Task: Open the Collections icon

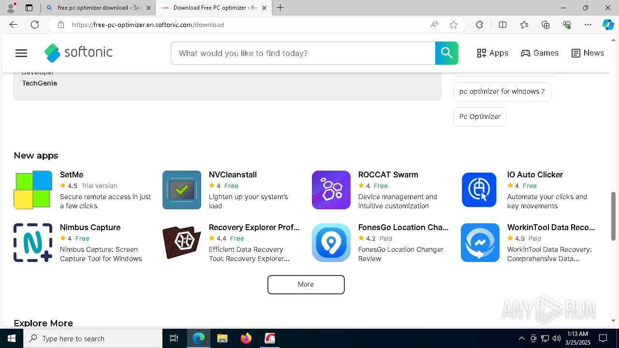Action: [x=545, y=25]
